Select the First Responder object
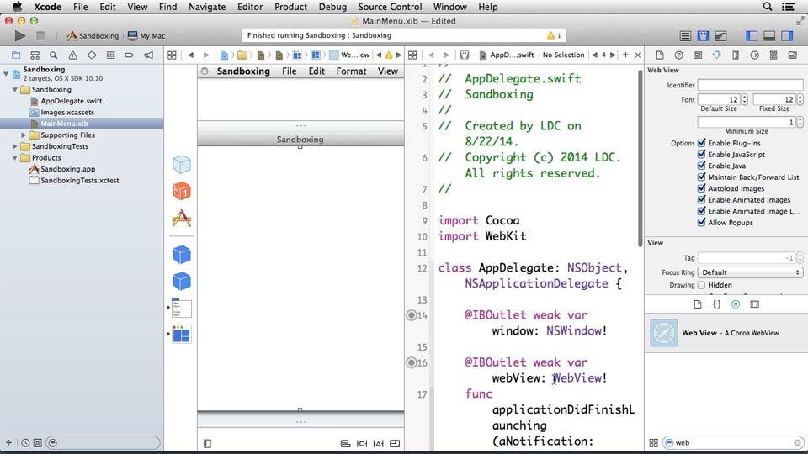 [182, 191]
